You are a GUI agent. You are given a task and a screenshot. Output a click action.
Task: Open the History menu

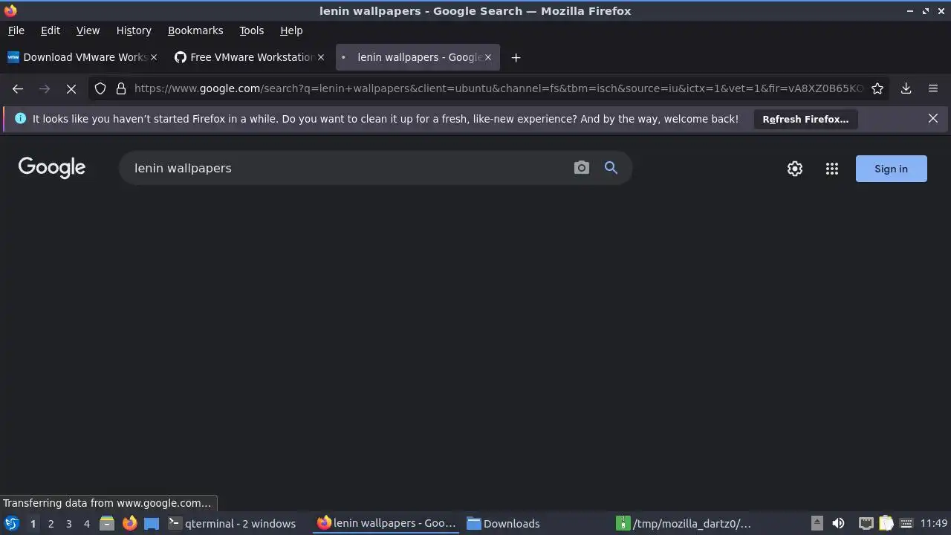click(134, 30)
